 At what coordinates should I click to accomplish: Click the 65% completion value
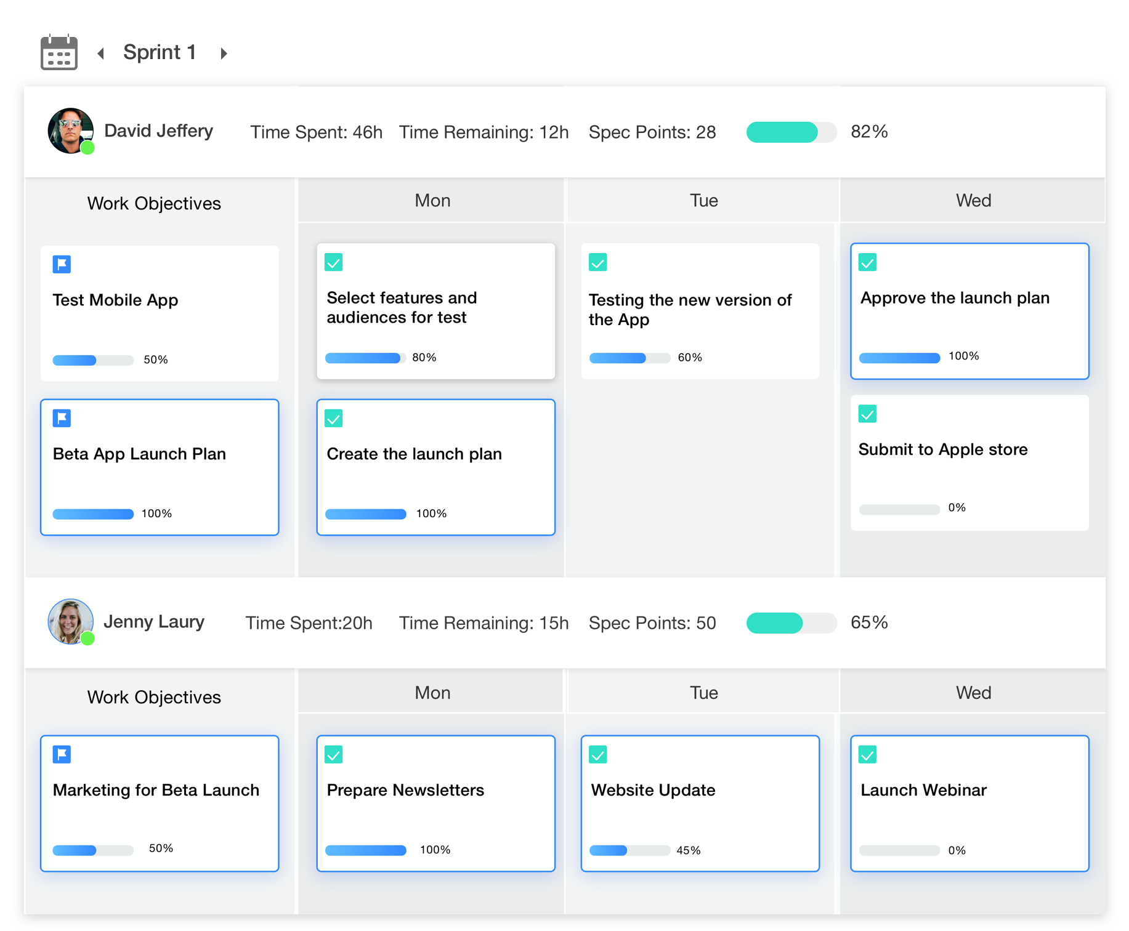[869, 623]
